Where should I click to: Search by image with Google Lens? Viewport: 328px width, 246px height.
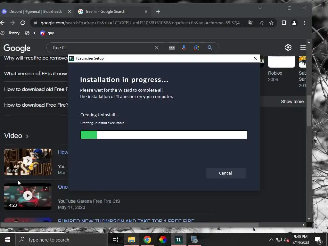(x=197, y=48)
